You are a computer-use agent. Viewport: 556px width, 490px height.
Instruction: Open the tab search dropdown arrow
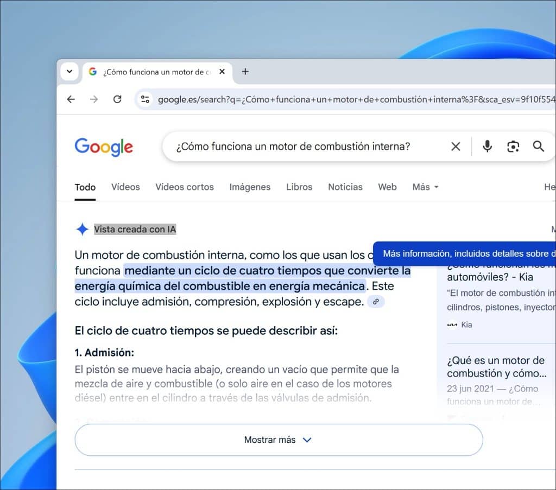click(69, 72)
